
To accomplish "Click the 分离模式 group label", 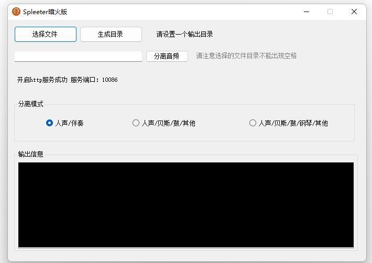I will click(x=31, y=104).
